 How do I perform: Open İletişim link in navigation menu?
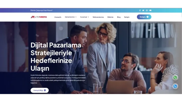click(x=127, y=17)
